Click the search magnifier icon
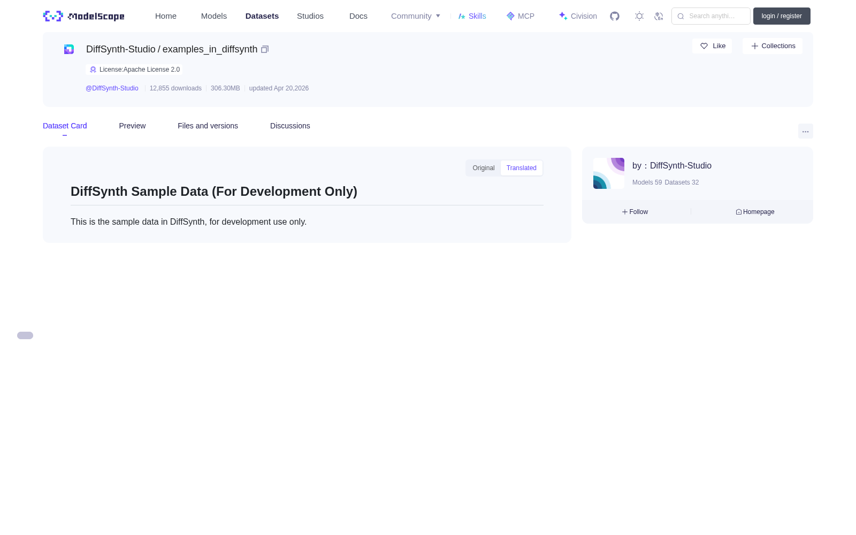 point(681,16)
